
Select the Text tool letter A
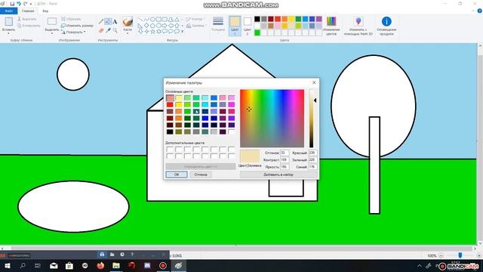[x=115, y=22]
